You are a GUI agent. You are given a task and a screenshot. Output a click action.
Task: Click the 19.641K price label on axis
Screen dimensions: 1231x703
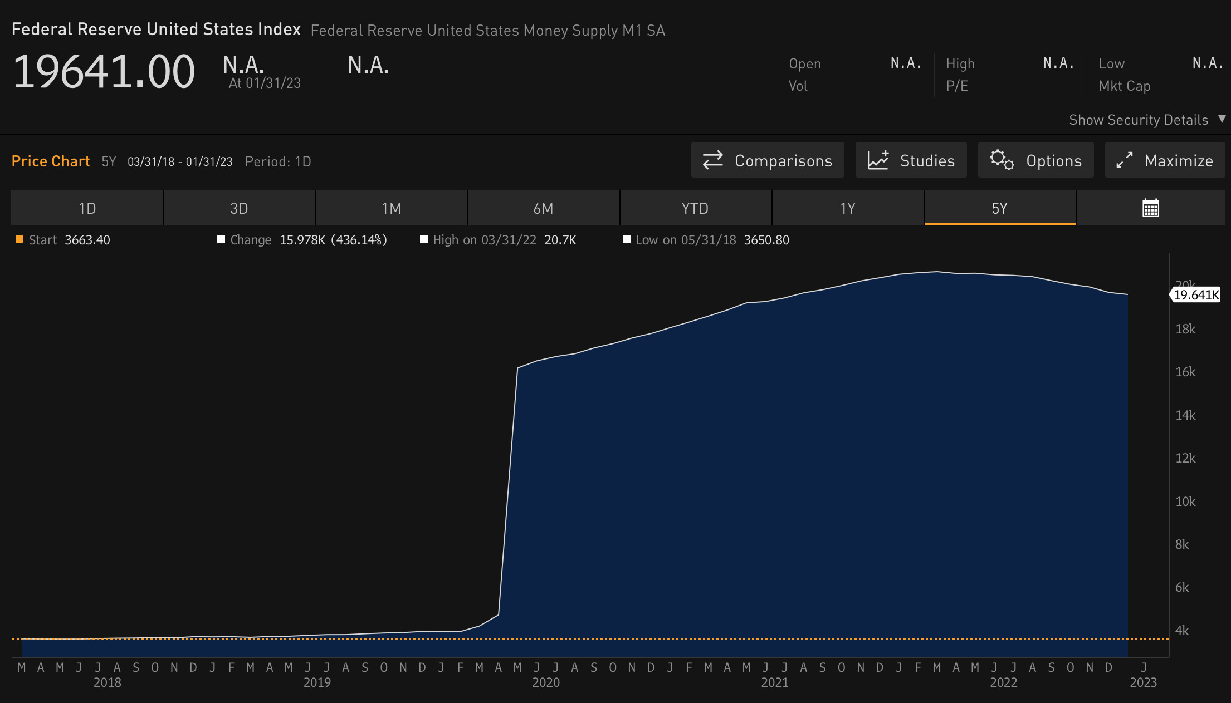tap(1195, 295)
